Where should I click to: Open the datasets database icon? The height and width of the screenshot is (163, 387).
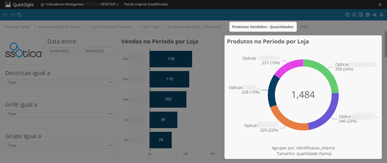(367, 15)
